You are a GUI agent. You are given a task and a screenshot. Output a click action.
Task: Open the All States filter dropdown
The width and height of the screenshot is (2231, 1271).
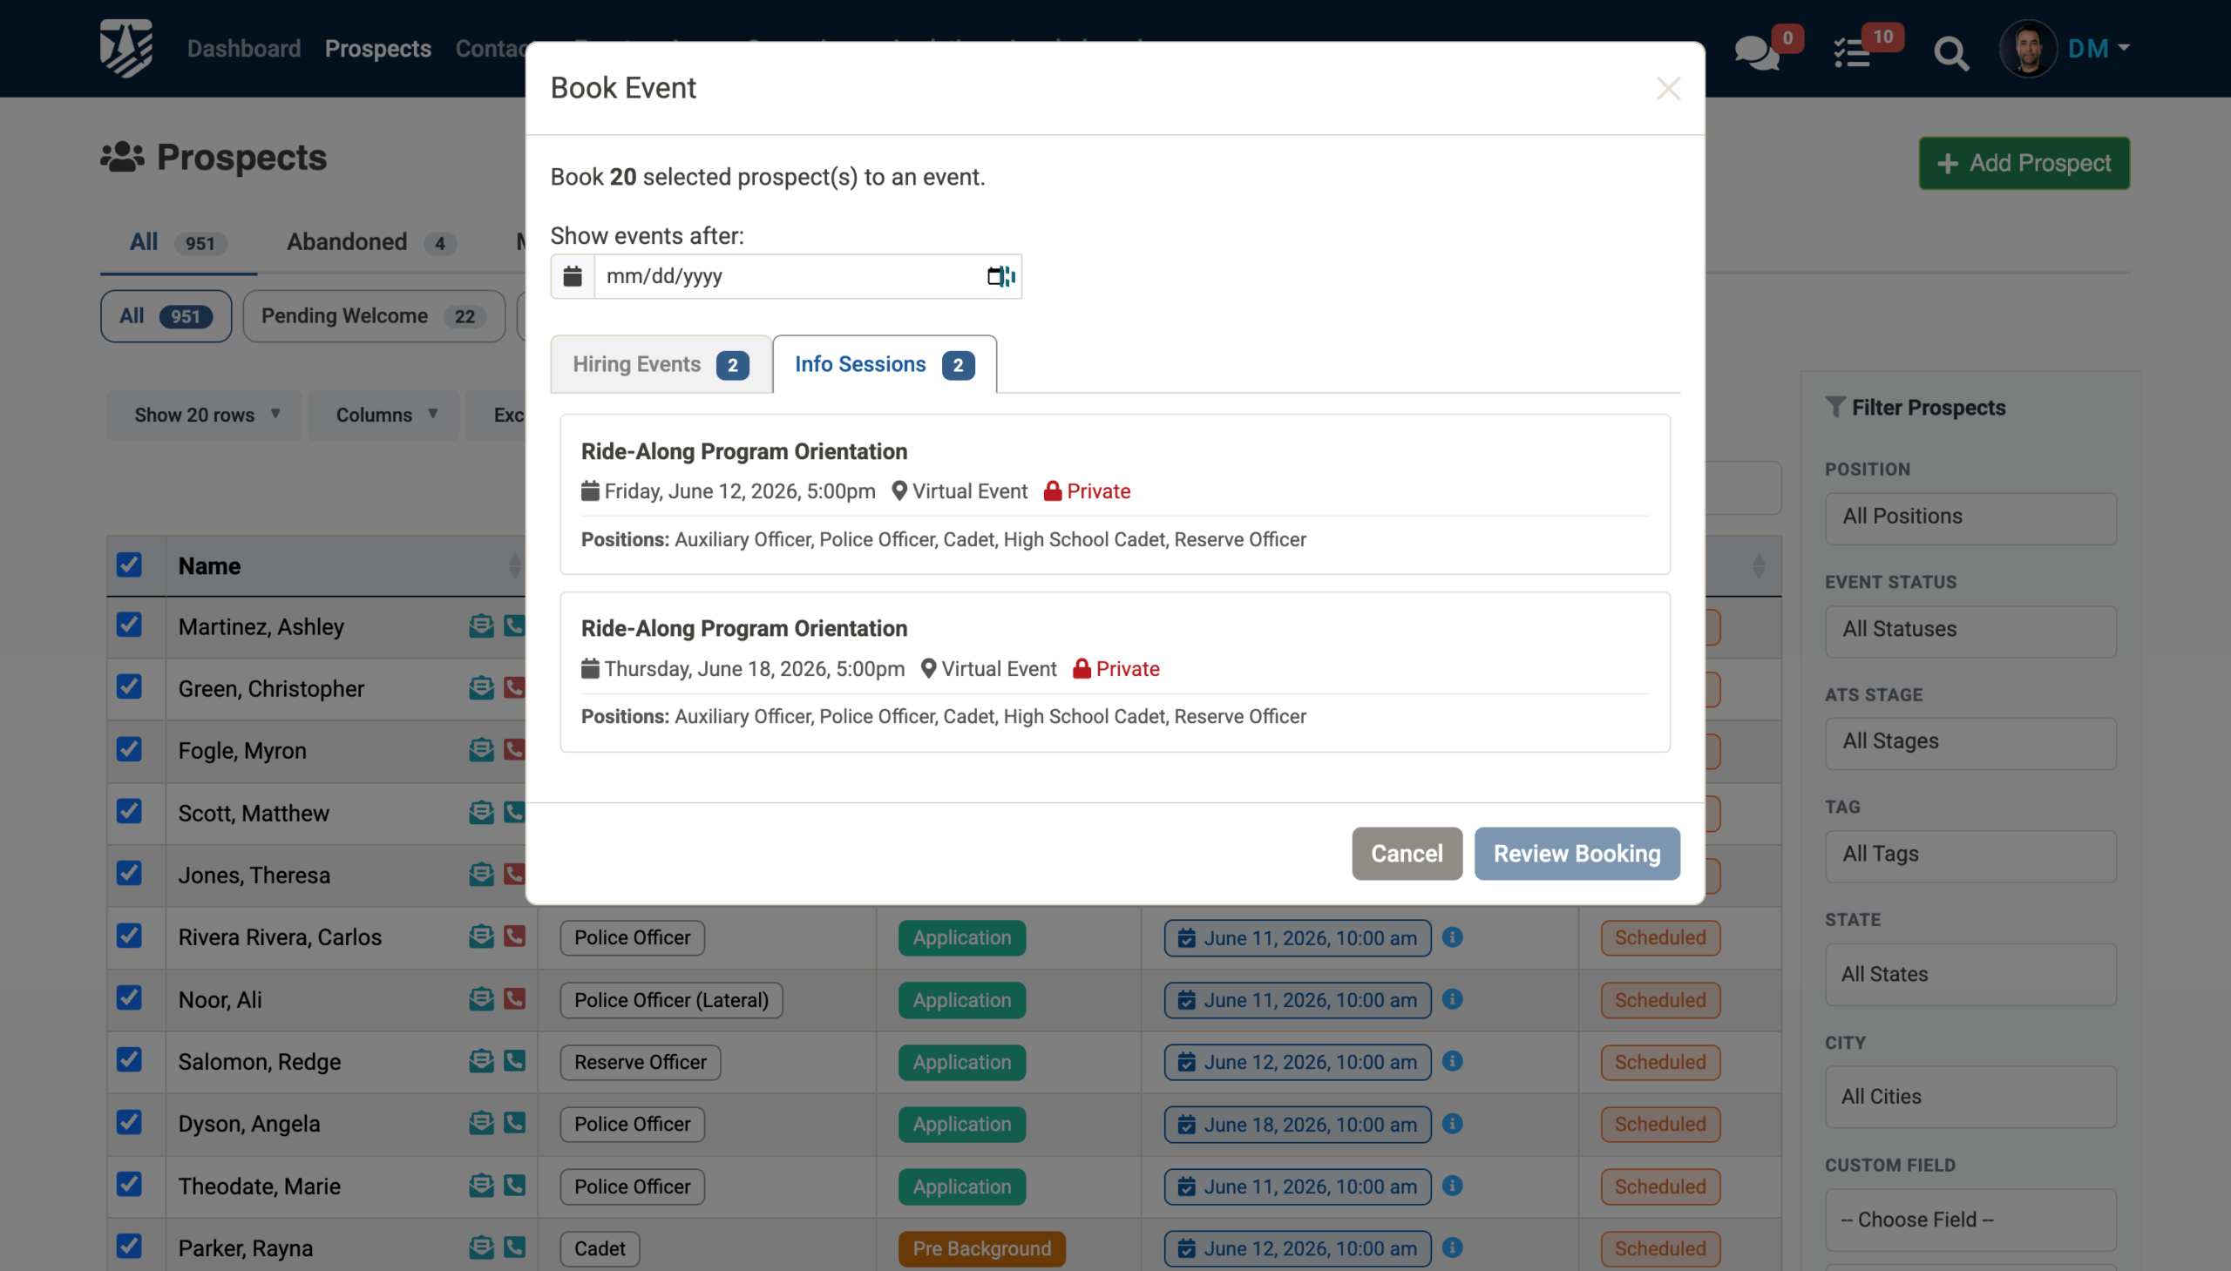(1970, 974)
